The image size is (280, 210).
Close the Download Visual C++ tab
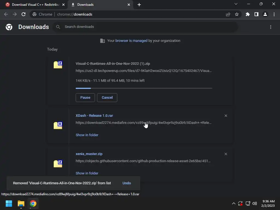tap(63, 5)
